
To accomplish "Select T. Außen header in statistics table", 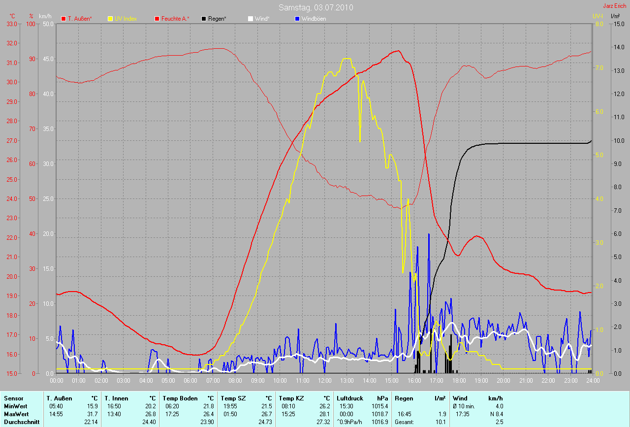I will (59, 398).
